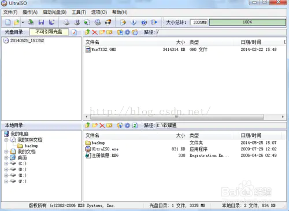Viewport: 289px width, 211px height.
Task: Click the disc pane horizontal scrollbar thumb
Action: click(177, 117)
